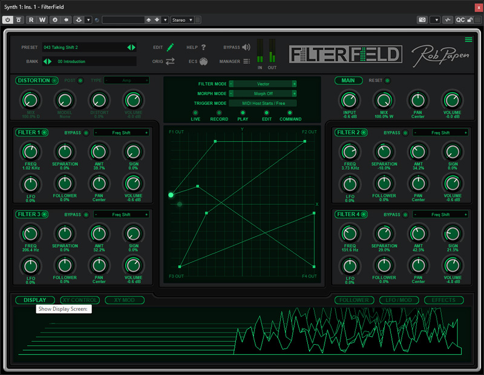
Task: Open Filter 3 Freq Shift type dropdown
Action: pos(122,214)
